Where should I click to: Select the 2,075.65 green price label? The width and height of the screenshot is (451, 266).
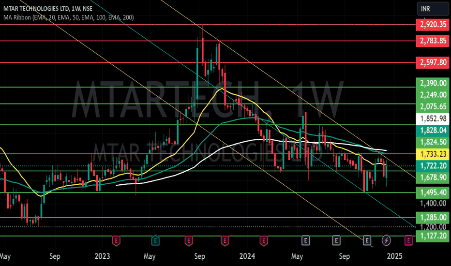tap(433, 107)
